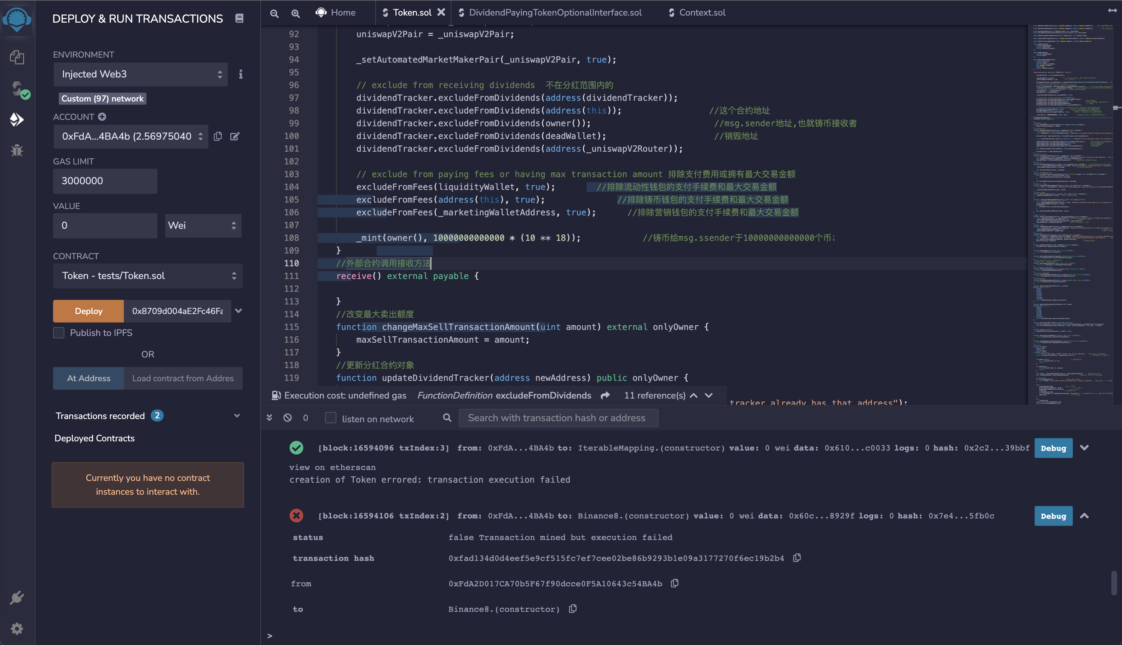Zoom out the editor text

[x=274, y=13]
